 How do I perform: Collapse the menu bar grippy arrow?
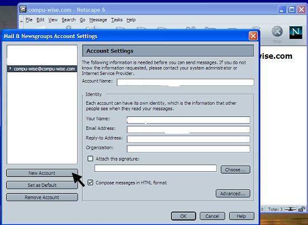pos(21,21)
